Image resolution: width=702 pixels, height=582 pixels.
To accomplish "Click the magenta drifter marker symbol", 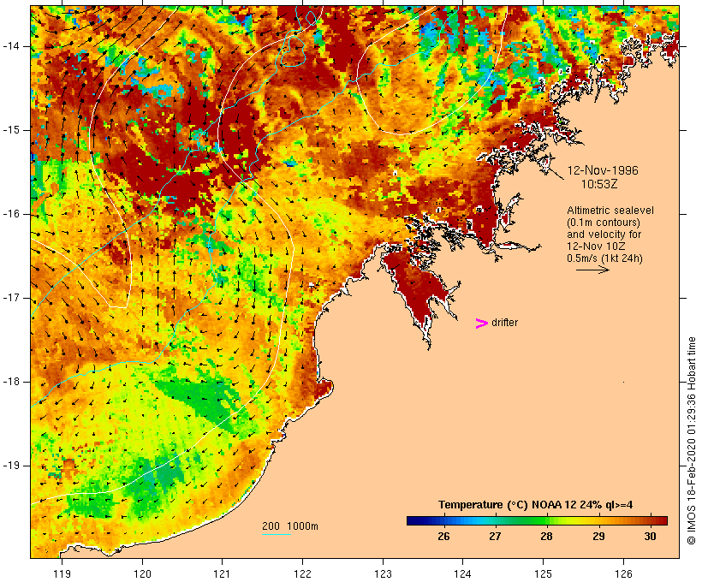I will [x=481, y=324].
